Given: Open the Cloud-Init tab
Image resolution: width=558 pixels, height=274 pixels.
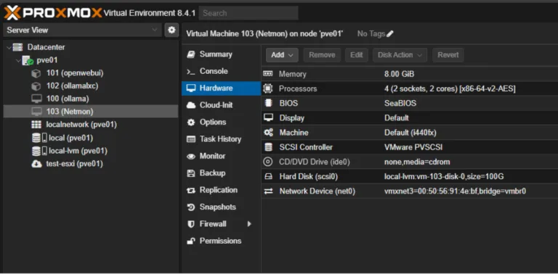Looking at the screenshot, I should pos(222,105).
